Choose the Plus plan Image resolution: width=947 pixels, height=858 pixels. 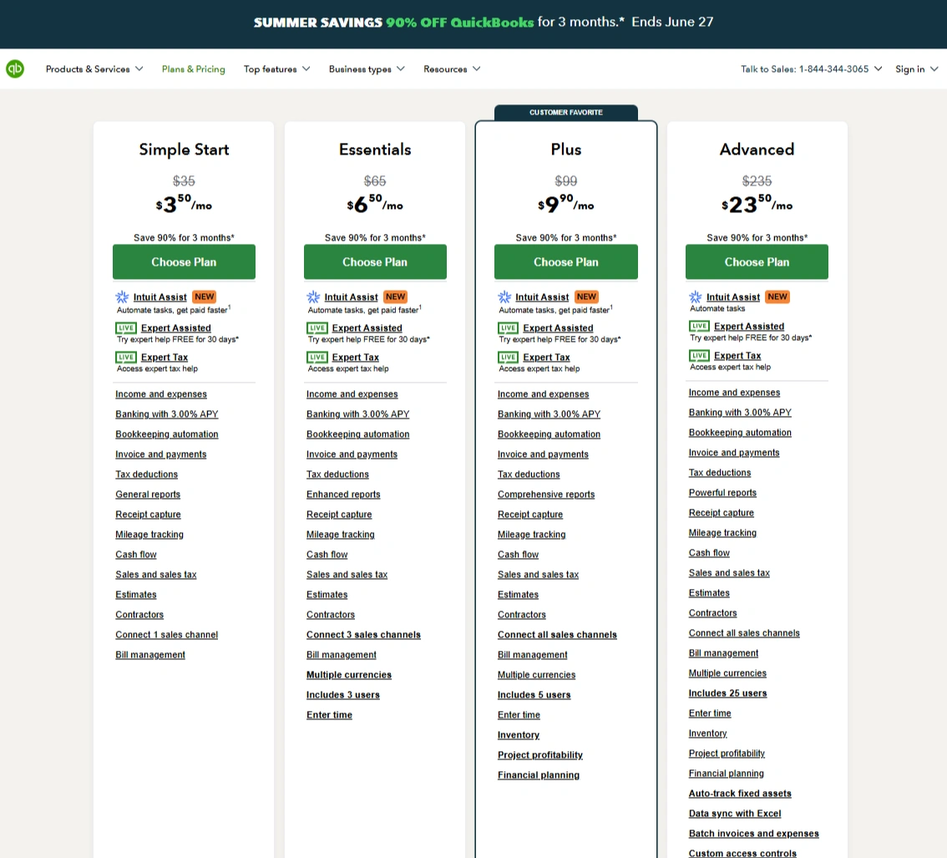pos(566,261)
